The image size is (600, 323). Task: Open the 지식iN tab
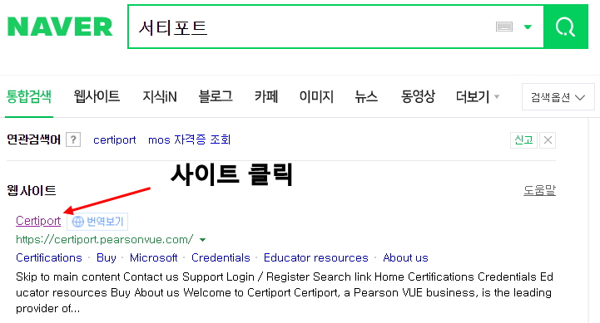160,96
